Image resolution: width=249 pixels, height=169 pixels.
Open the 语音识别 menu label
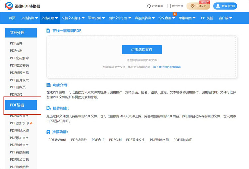(x=95, y=18)
